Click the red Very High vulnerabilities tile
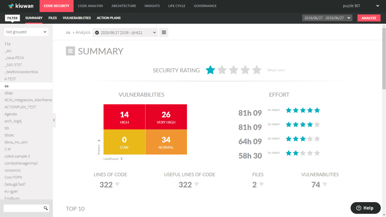Viewport: 386px width, 217px height. (166, 117)
